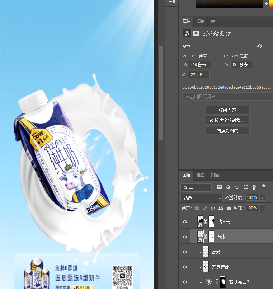Filter layers by pixel layer icon

220,187
